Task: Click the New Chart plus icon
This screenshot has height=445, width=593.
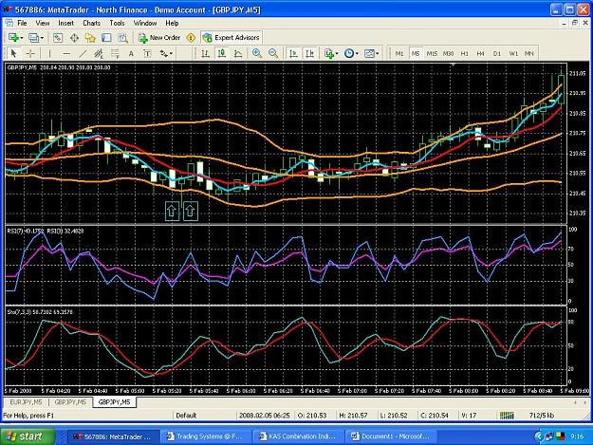Action: point(13,37)
